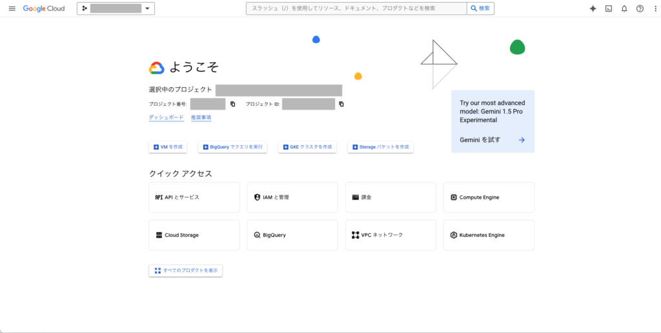Open the Kubernetes Engine card
Screen dimensions: 661x333
click(489, 235)
